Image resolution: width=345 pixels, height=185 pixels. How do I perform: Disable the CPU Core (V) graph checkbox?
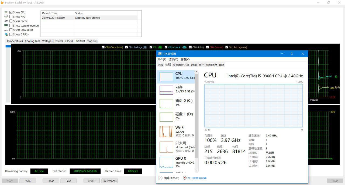pos(208,47)
